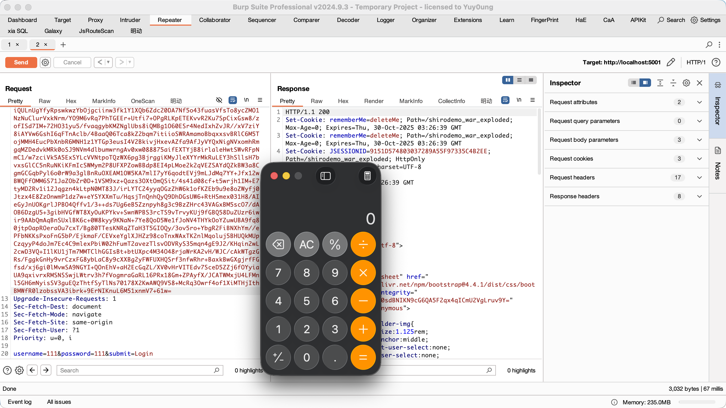The height and width of the screenshot is (408, 726).
Task: Expand Request headers section
Action: click(x=700, y=177)
